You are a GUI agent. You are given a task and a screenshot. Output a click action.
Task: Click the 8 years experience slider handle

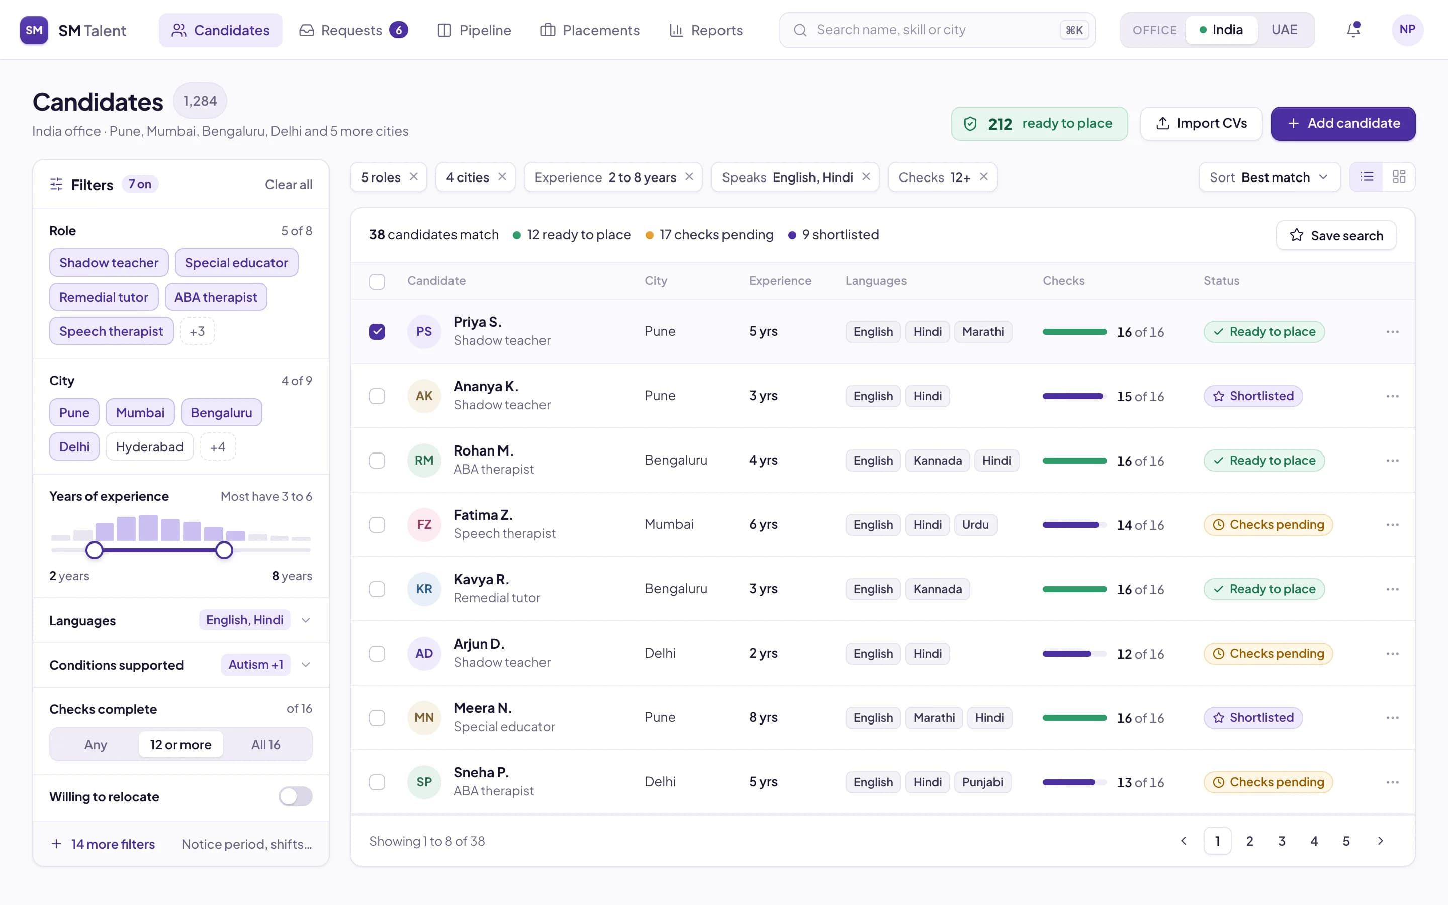coord(224,550)
